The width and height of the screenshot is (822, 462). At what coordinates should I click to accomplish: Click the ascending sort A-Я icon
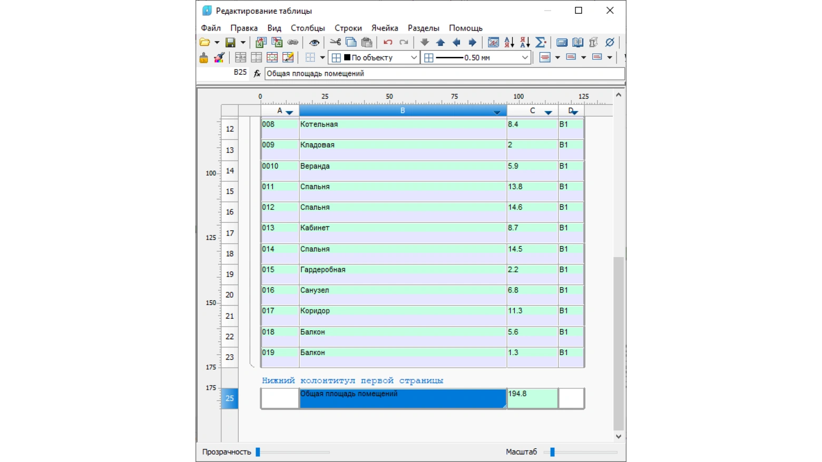click(x=509, y=42)
